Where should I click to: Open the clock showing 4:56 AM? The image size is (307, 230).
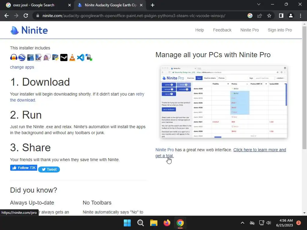click(285, 223)
